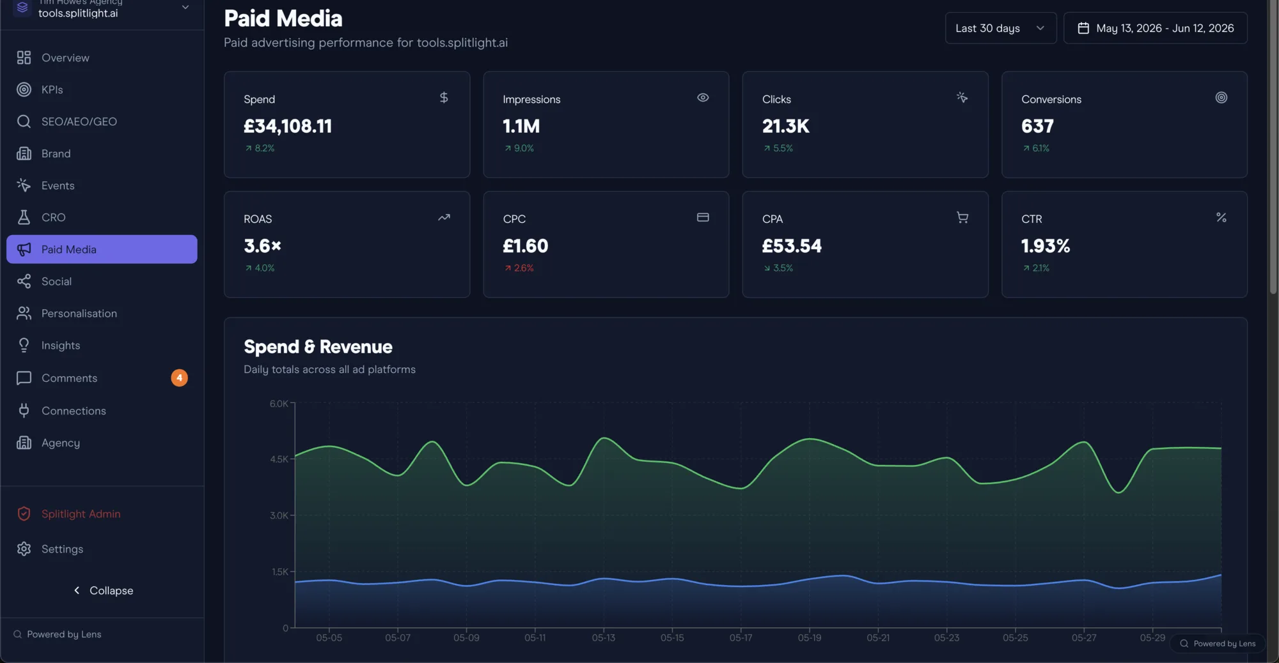
Task: Click the shopping cart icon on CPA card
Action: pos(962,217)
